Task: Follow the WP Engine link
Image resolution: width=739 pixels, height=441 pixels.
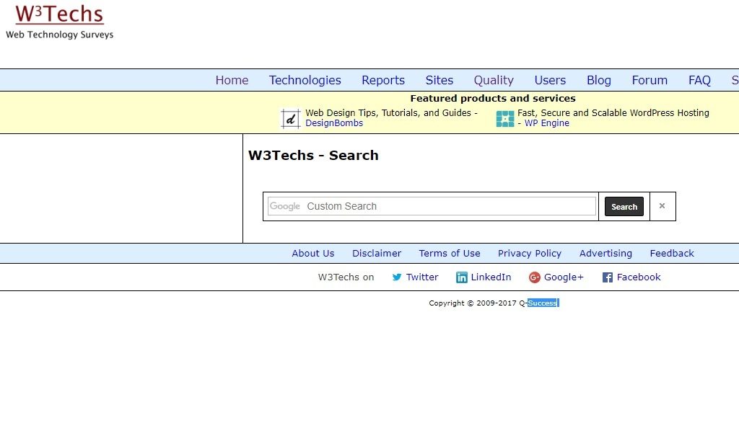Action: tap(547, 122)
